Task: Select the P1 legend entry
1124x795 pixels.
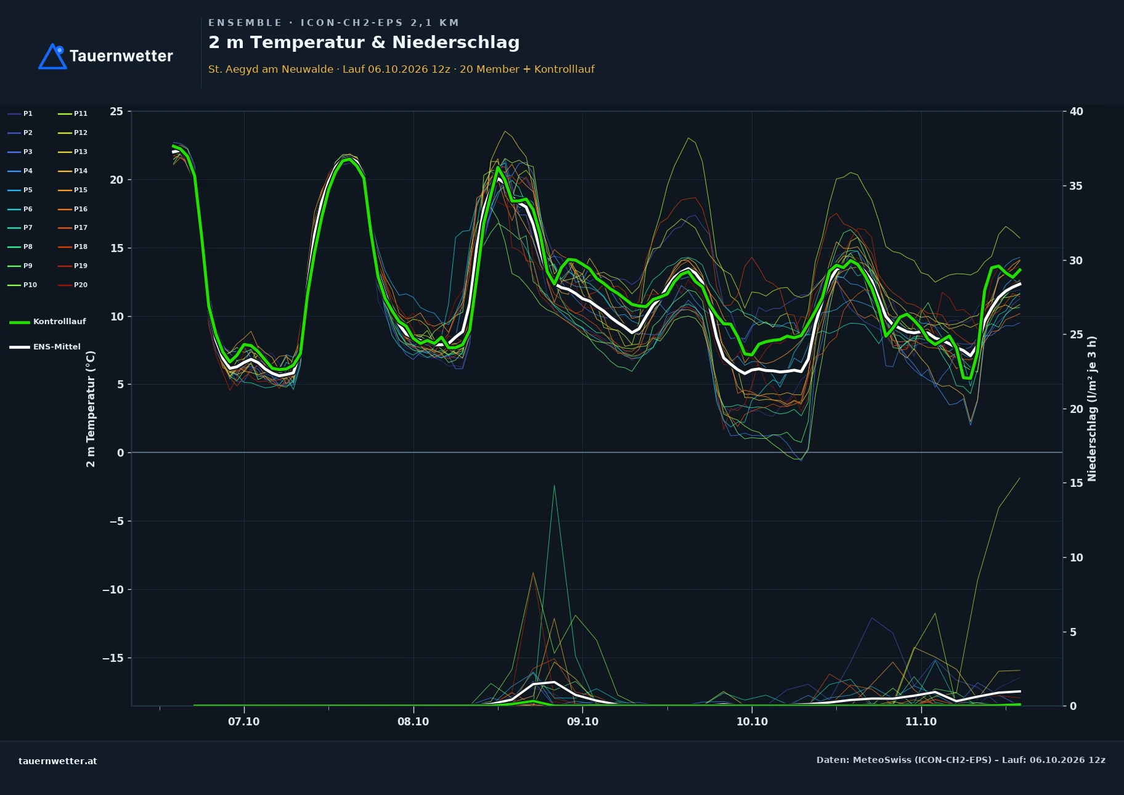Action: pos(20,113)
